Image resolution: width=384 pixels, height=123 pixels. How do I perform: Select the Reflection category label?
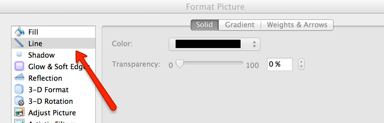coord(45,78)
